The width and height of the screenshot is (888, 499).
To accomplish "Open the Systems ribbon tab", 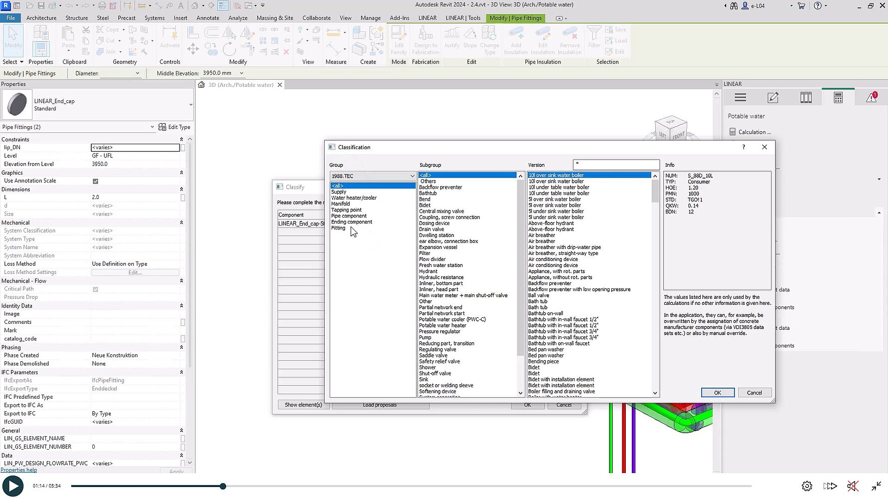I will point(154,18).
